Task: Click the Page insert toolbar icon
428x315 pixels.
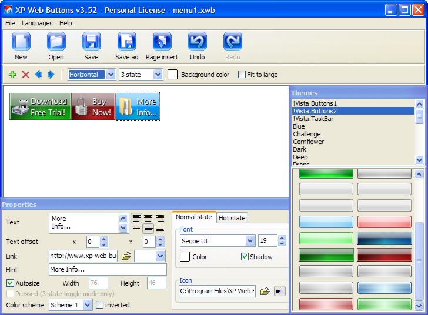Action: (x=162, y=42)
